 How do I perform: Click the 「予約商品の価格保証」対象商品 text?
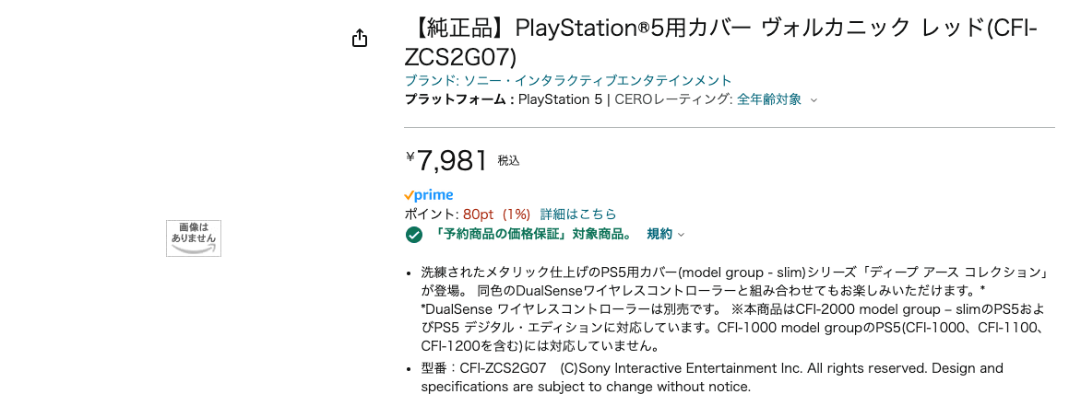[533, 234]
